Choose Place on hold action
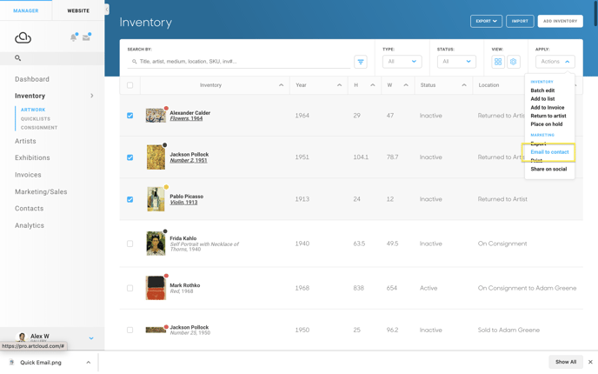The image size is (598, 374). (x=546, y=124)
